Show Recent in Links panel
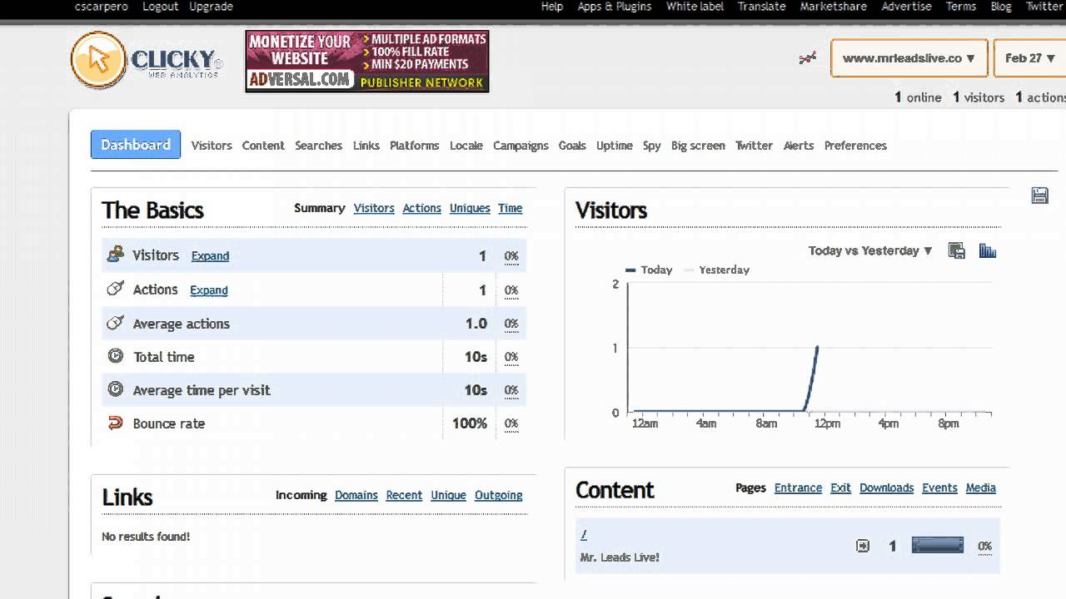The width and height of the screenshot is (1066, 599). click(404, 495)
